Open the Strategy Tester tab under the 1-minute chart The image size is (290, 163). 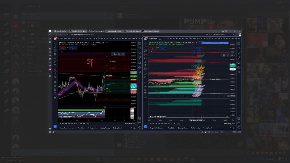pyautogui.click(x=183, y=128)
